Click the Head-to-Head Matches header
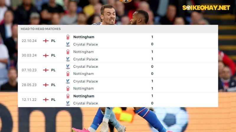 pos(41,29)
